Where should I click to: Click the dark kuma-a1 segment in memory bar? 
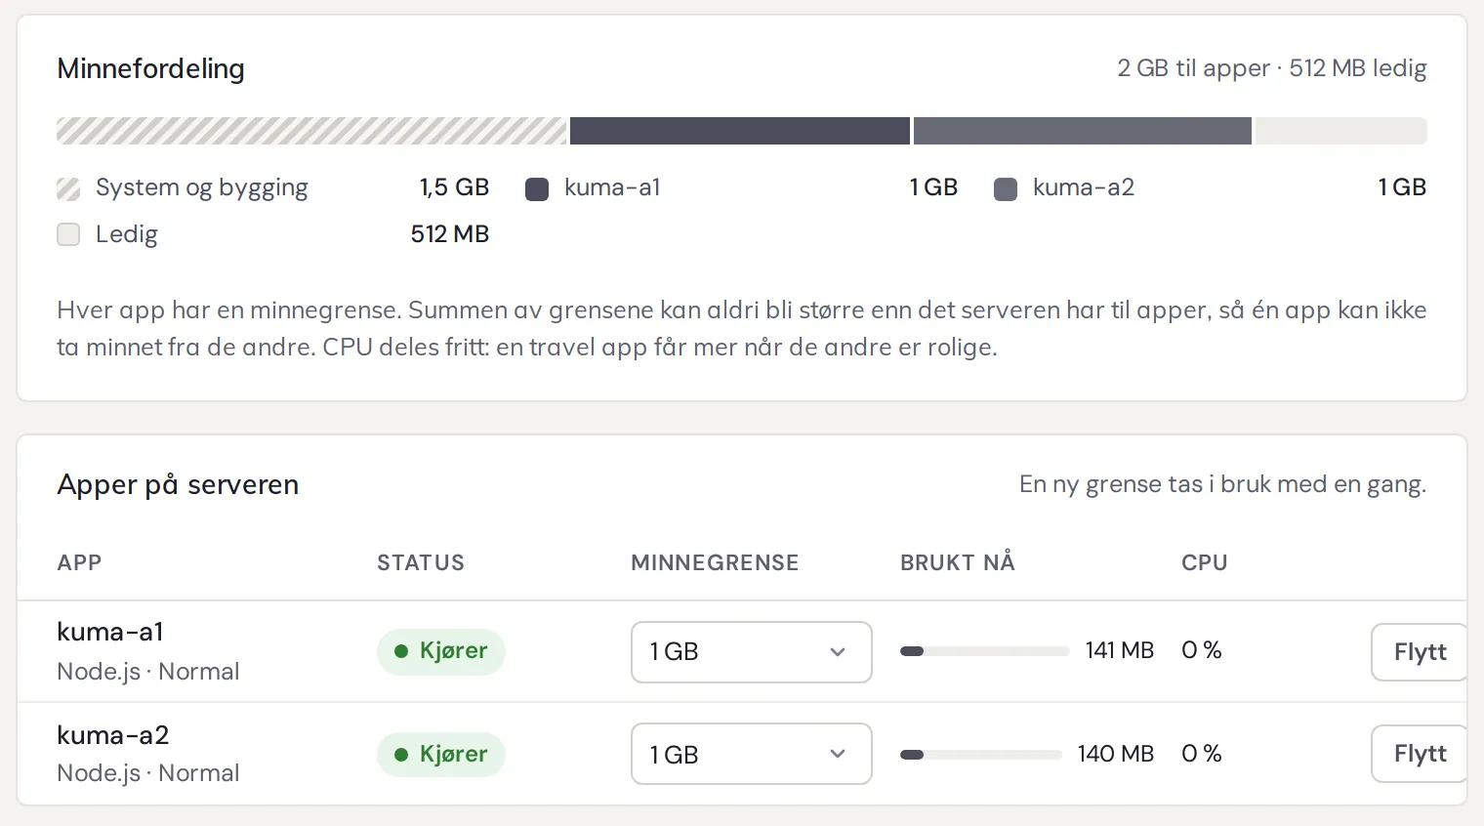(740, 131)
